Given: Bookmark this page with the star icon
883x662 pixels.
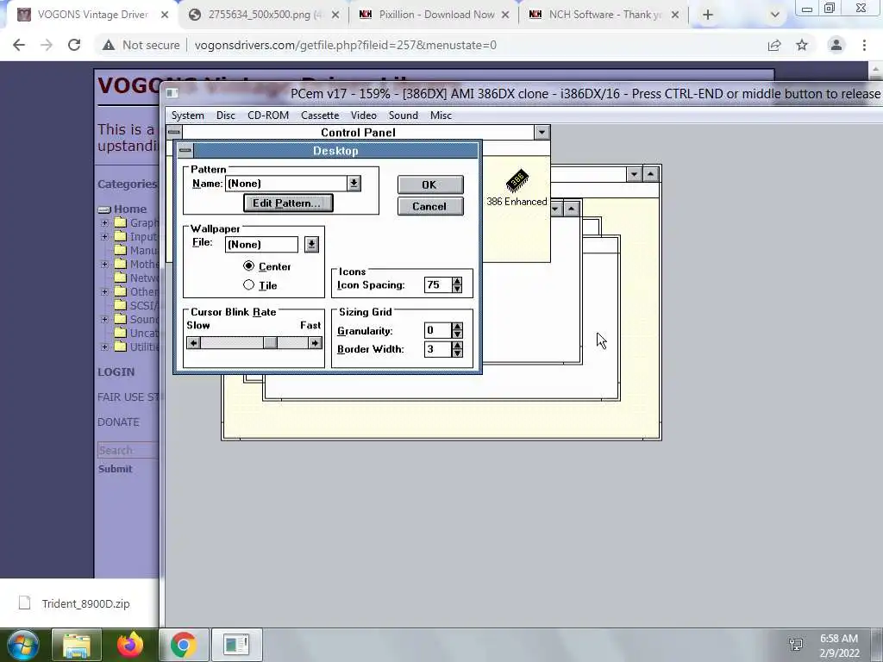Looking at the screenshot, I should point(802,45).
